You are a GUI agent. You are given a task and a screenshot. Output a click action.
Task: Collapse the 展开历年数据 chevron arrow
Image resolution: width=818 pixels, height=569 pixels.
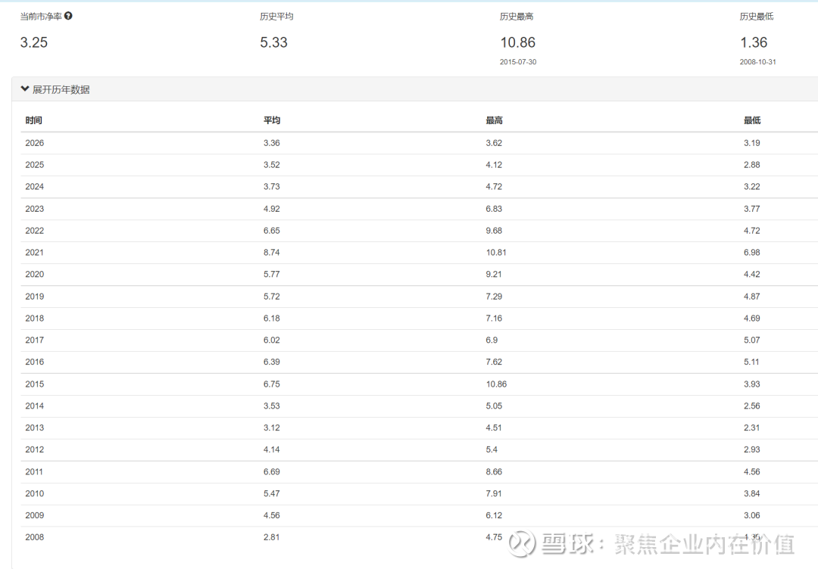click(x=25, y=89)
